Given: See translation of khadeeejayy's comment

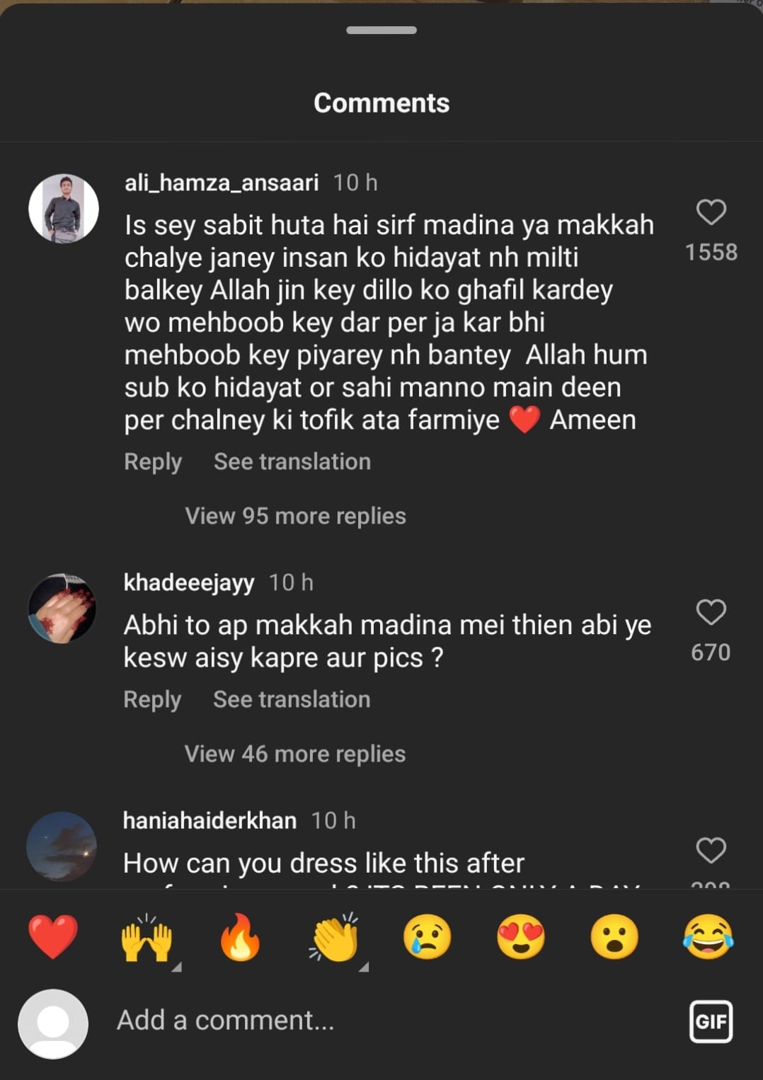Looking at the screenshot, I should tap(292, 699).
